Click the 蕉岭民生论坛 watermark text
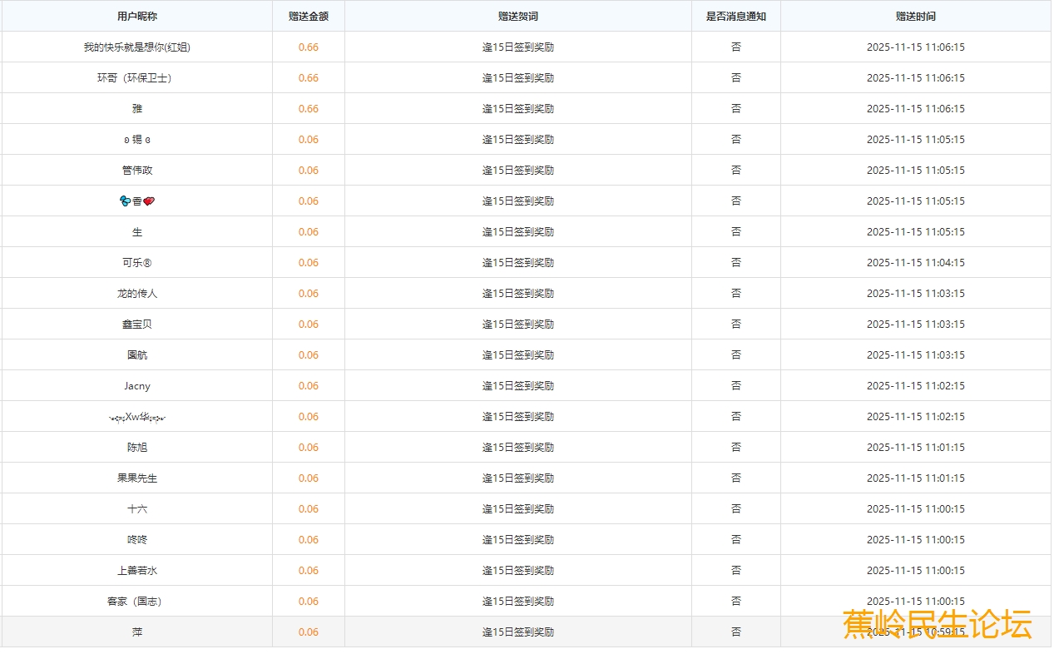 pyautogui.click(x=937, y=624)
